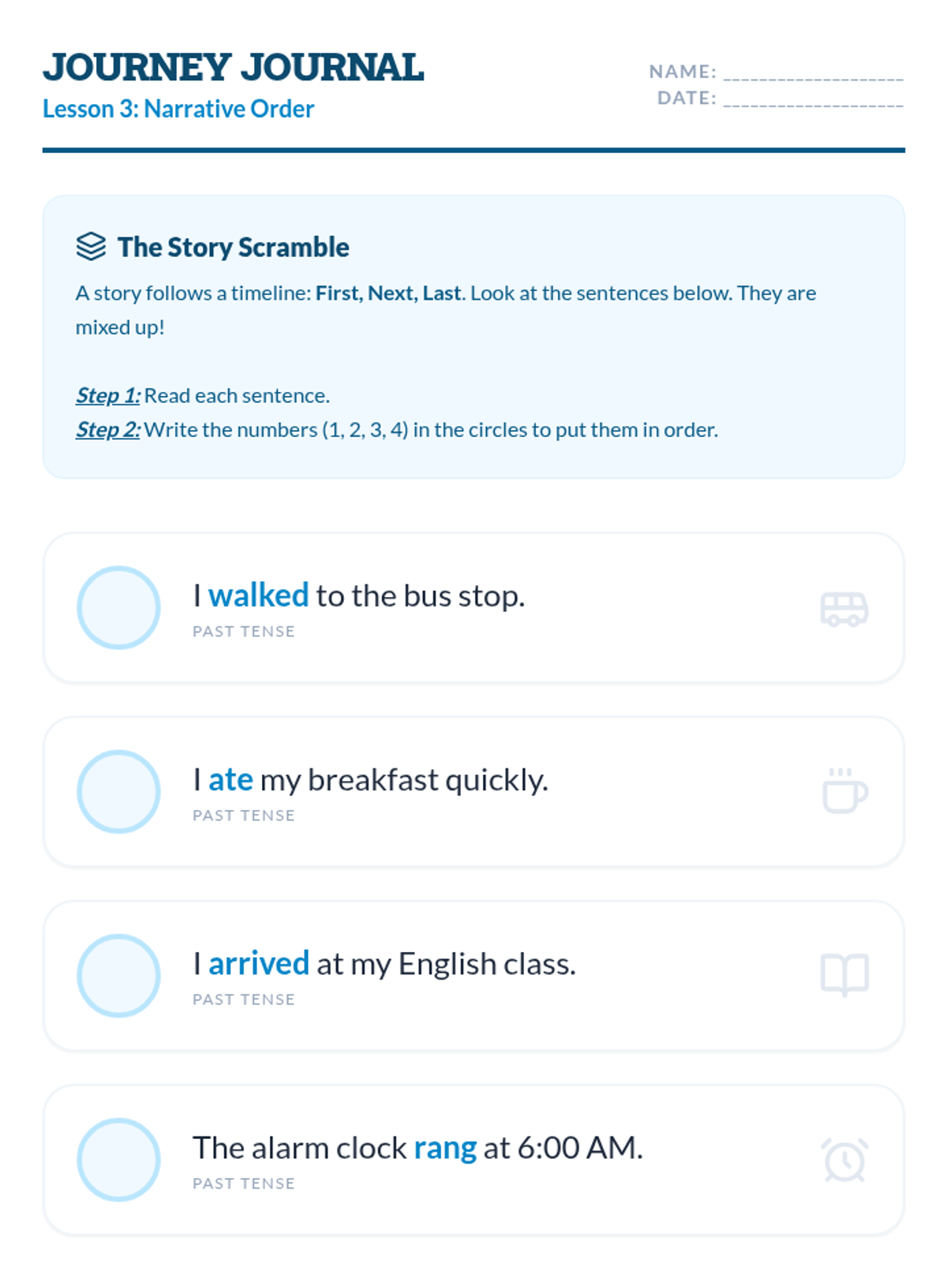This screenshot has height=1262, width=947.
Task: Click the underlined 'Step 2:' label
Action: [x=108, y=430]
